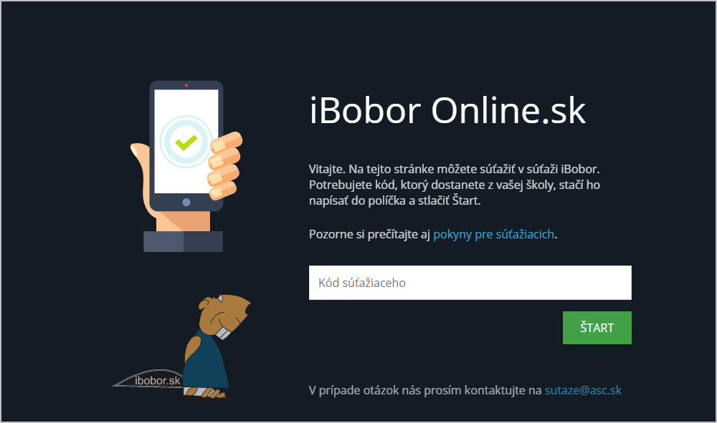Click the Vitajte welcome paragraph

[455, 185]
